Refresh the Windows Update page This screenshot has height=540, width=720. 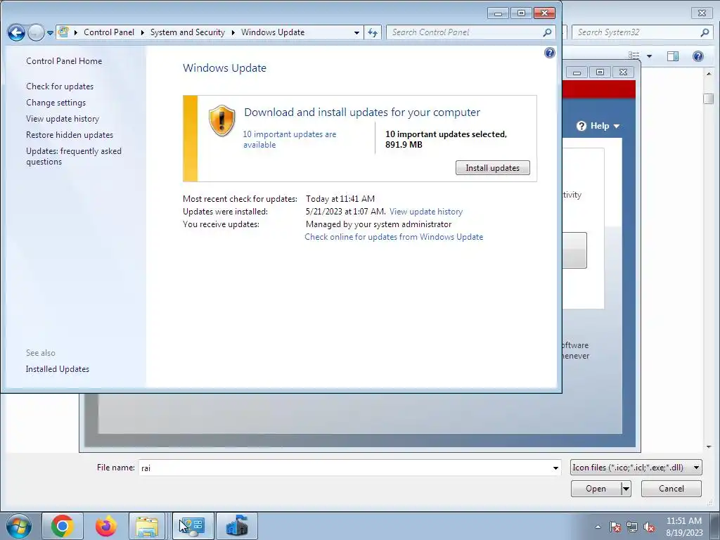[x=373, y=32]
